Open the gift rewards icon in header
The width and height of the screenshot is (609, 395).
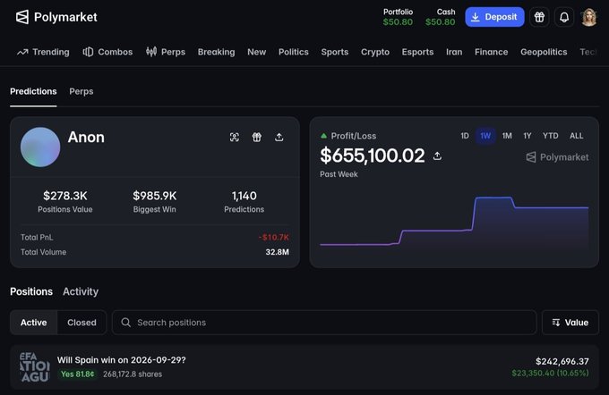click(539, 17)
